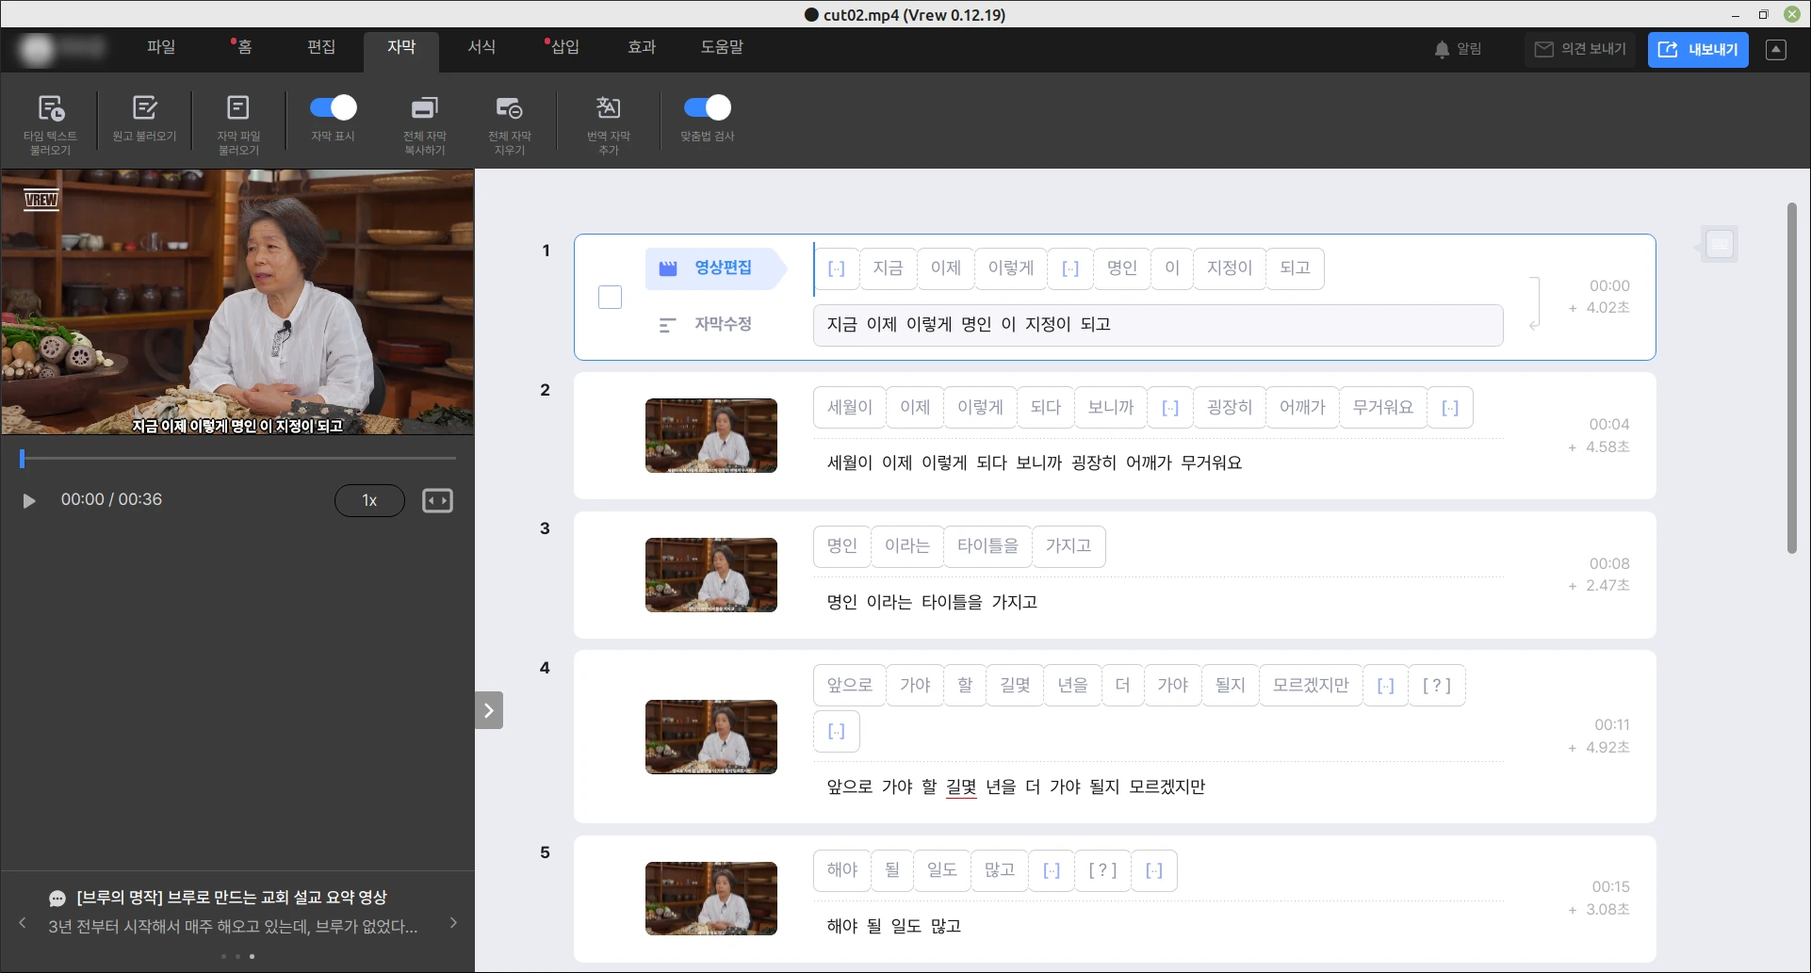Collapse the ribbon with the up-arrow icon
The height and width of the screenshot is (973, 1811).
pos(1776,49)
